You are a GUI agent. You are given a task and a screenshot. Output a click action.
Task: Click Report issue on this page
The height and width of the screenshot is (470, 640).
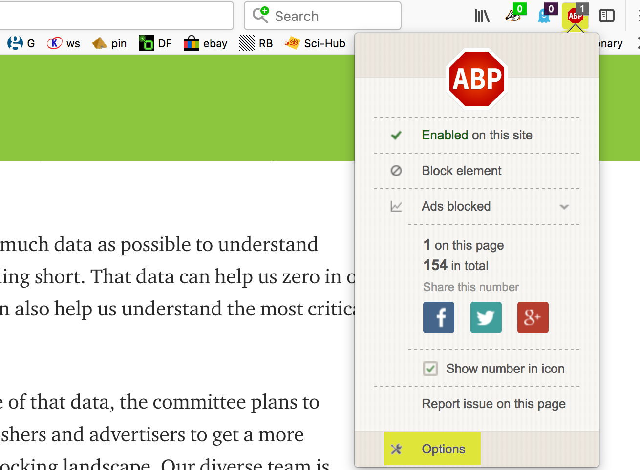493,404
